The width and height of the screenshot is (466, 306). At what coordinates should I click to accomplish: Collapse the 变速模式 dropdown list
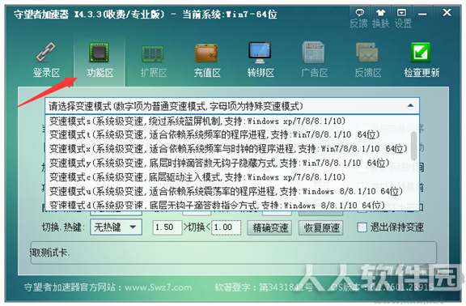pos(411,105)
